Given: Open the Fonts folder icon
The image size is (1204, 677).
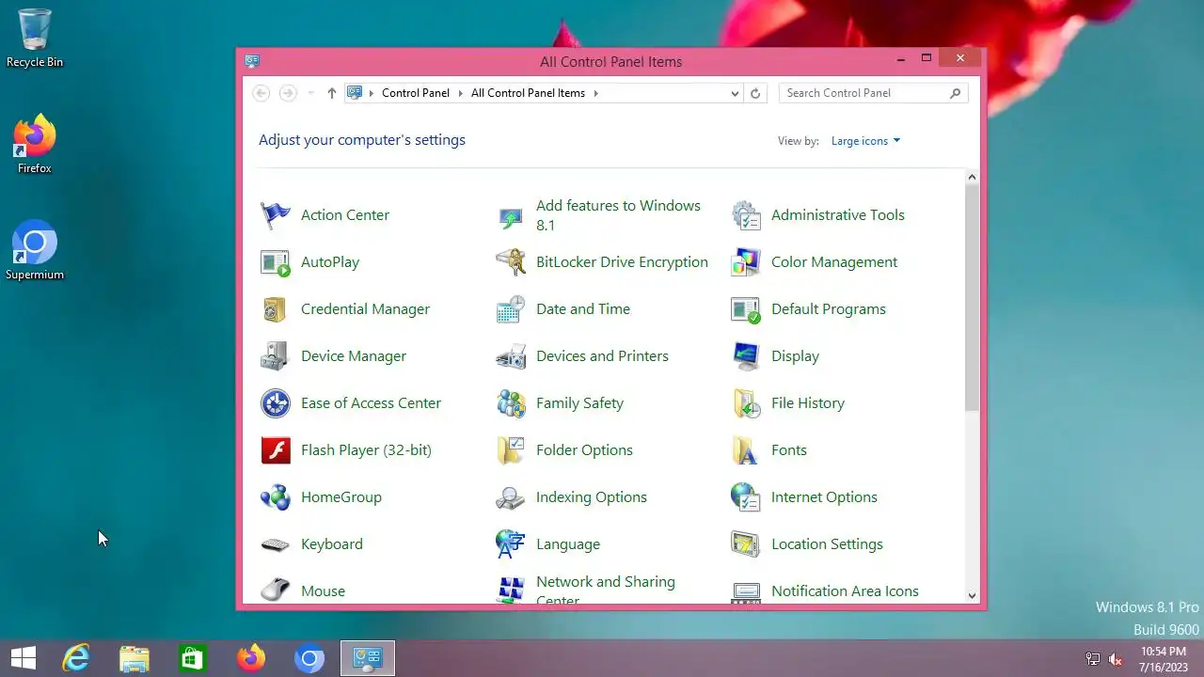Looking at the screenshot, I should point(746,450).
